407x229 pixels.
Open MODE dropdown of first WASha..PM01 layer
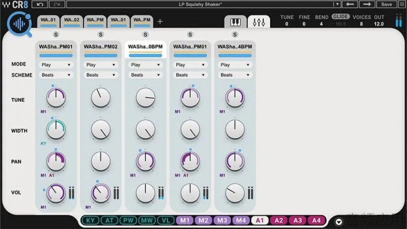(56, 65)
